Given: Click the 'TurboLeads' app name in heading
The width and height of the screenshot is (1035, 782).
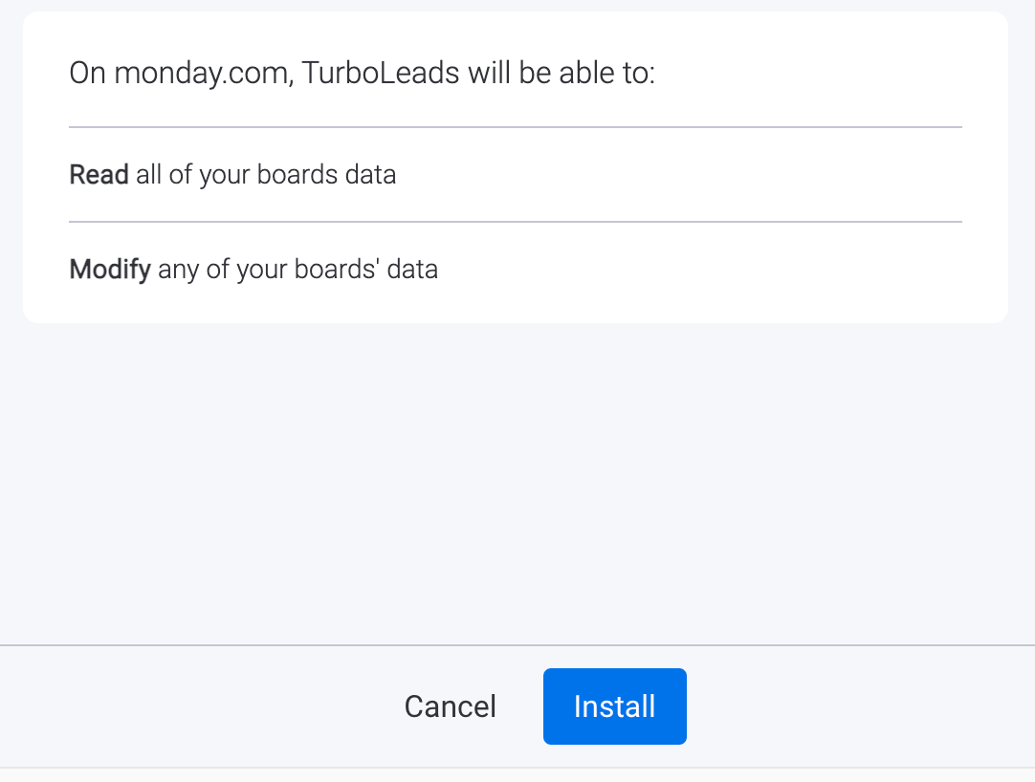Looking at the screenshot, I should point(381,74).
